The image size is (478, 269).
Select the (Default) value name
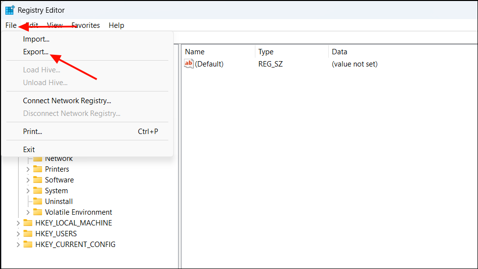click(x=209, y=64)
